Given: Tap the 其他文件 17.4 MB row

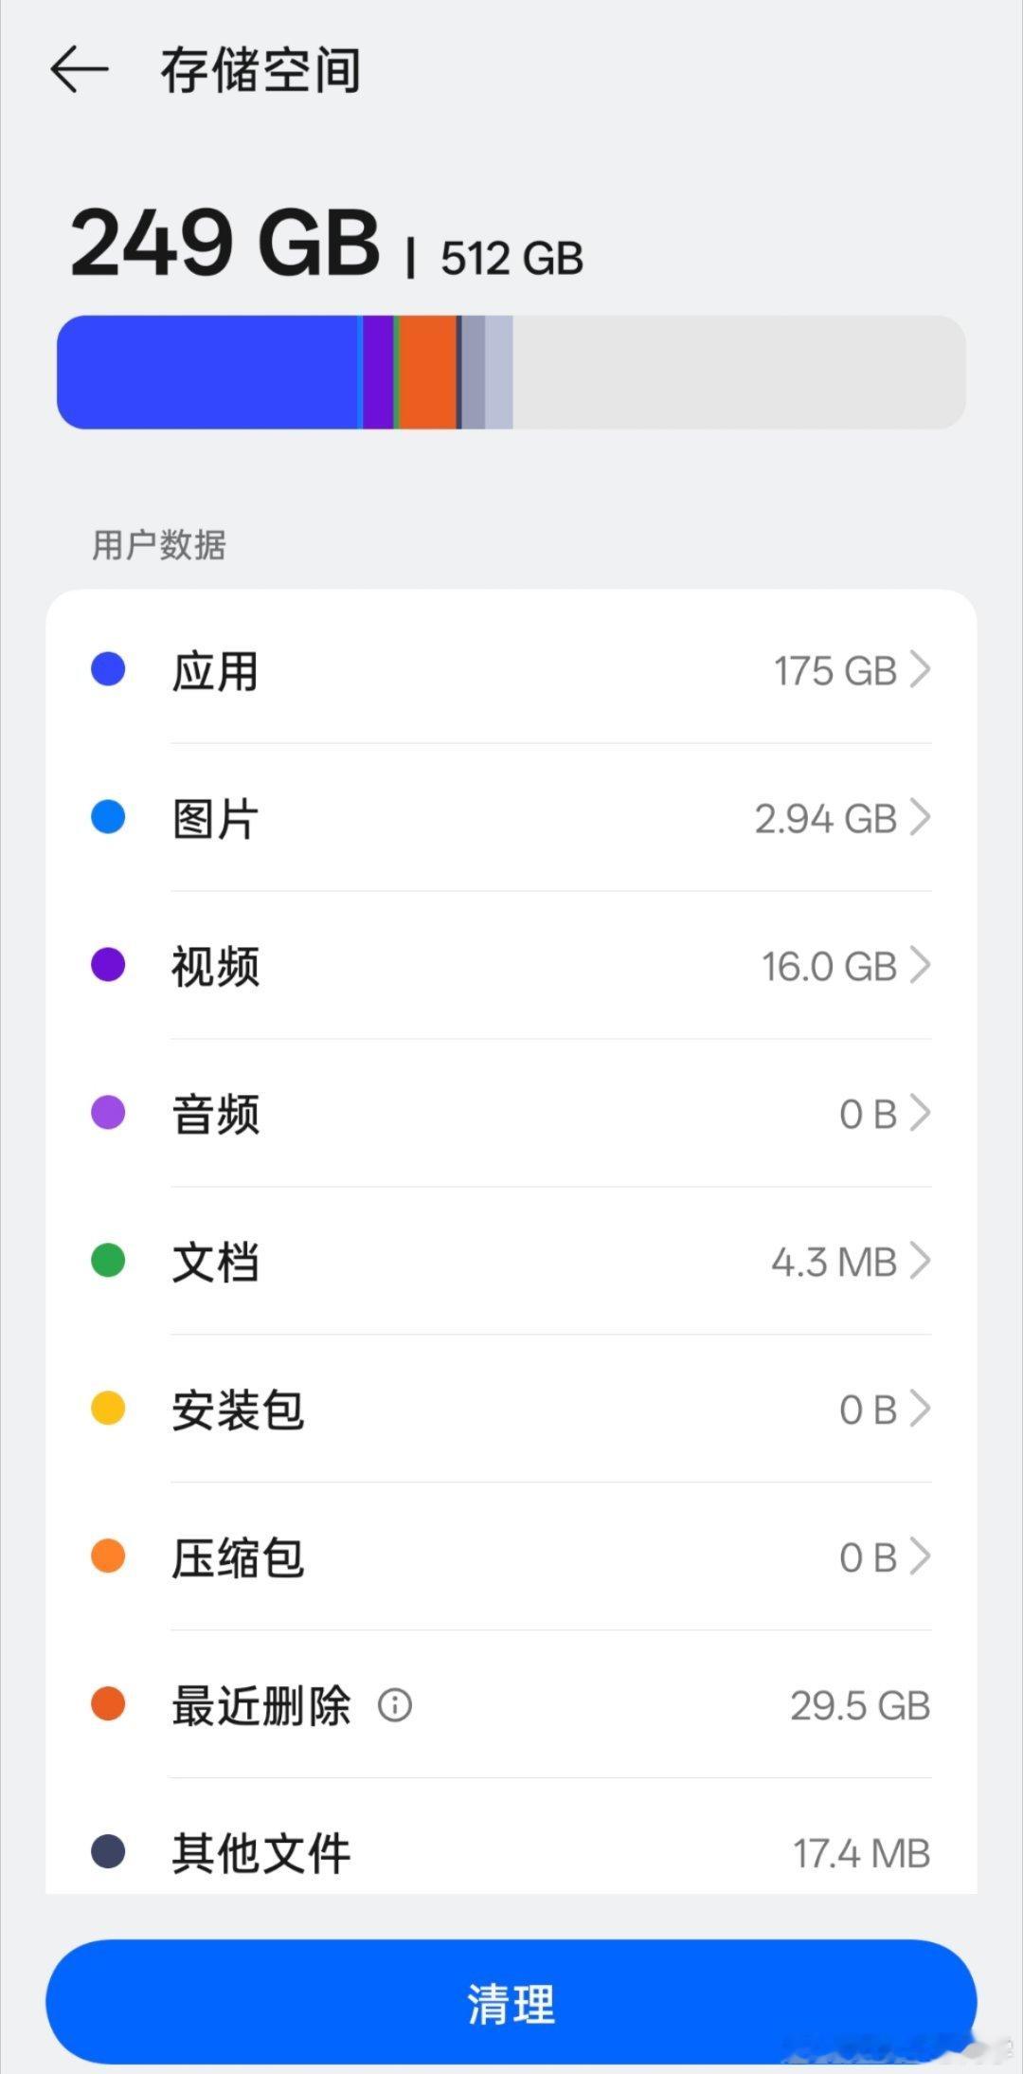Looking at the screenshot, I should pos(511,1852).
